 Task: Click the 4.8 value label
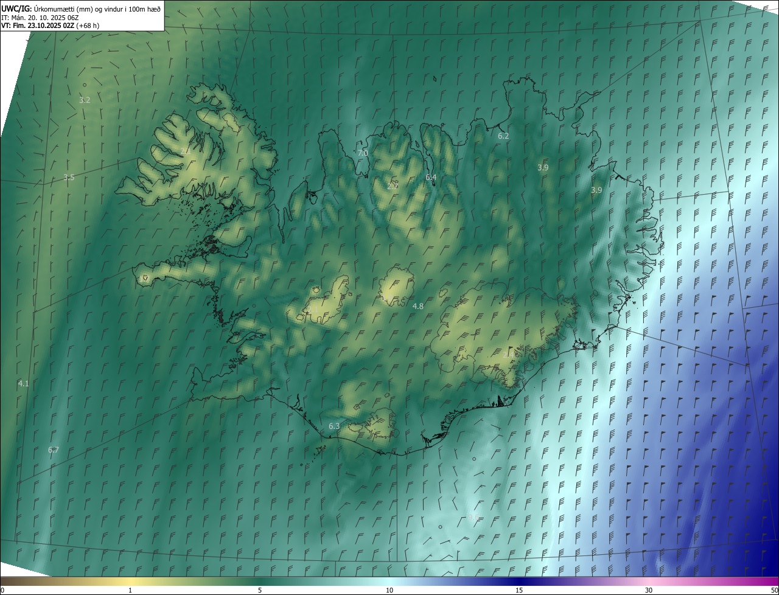[x=418, y=306]
